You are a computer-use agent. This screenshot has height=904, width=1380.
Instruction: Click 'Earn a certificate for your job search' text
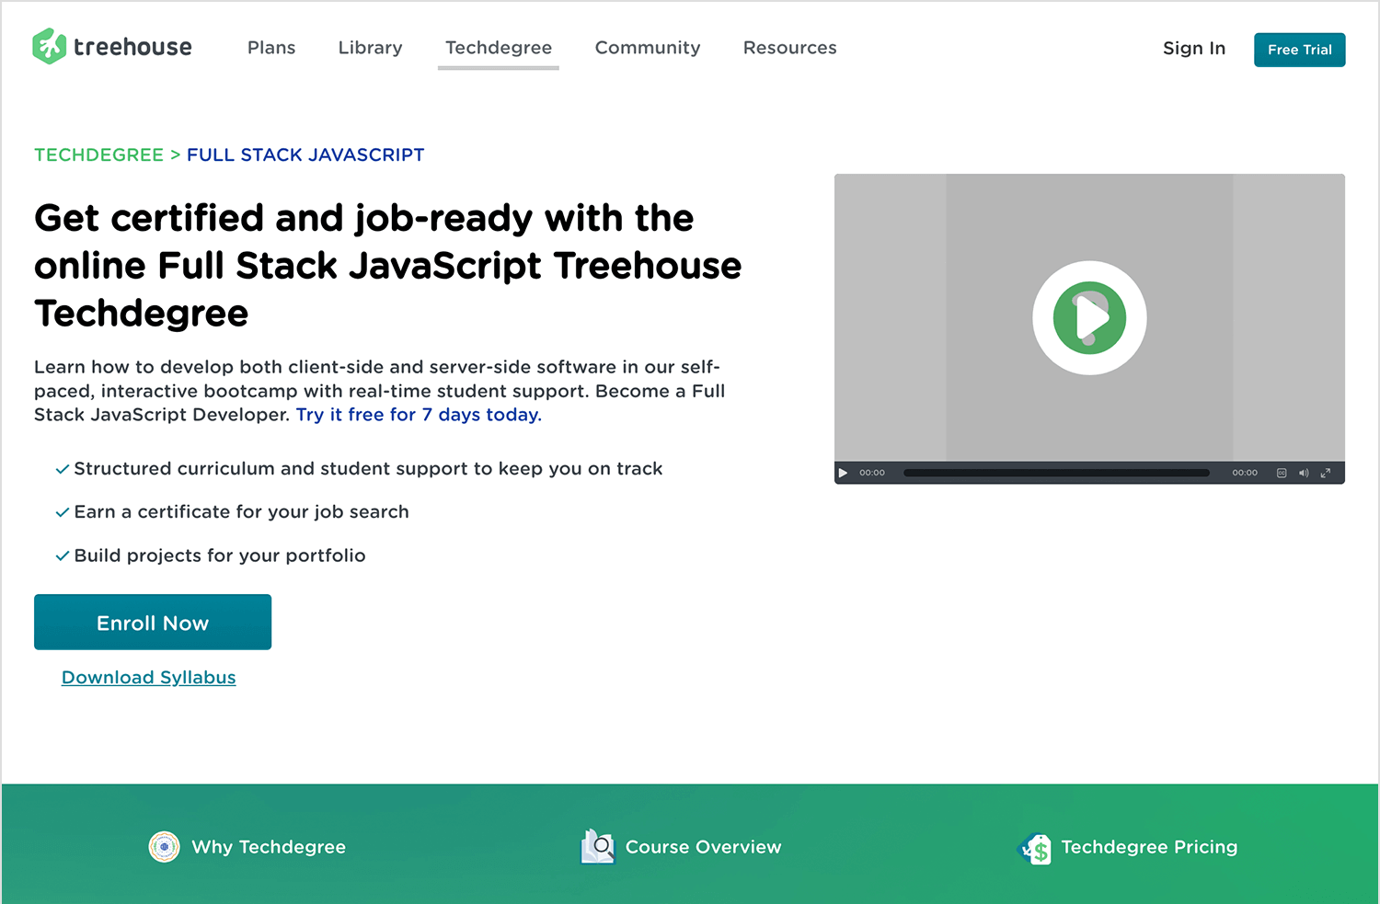coord(241,512)
